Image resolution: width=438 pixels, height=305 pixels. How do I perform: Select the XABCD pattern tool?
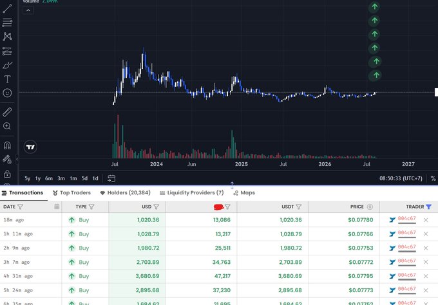pyautogui.click(x=7, y=37)
